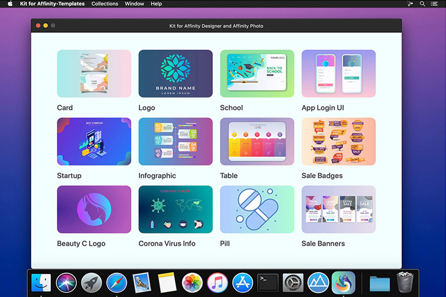
Task: Open the Help menu
Action: pyautogui.click(x=156, y=3)
